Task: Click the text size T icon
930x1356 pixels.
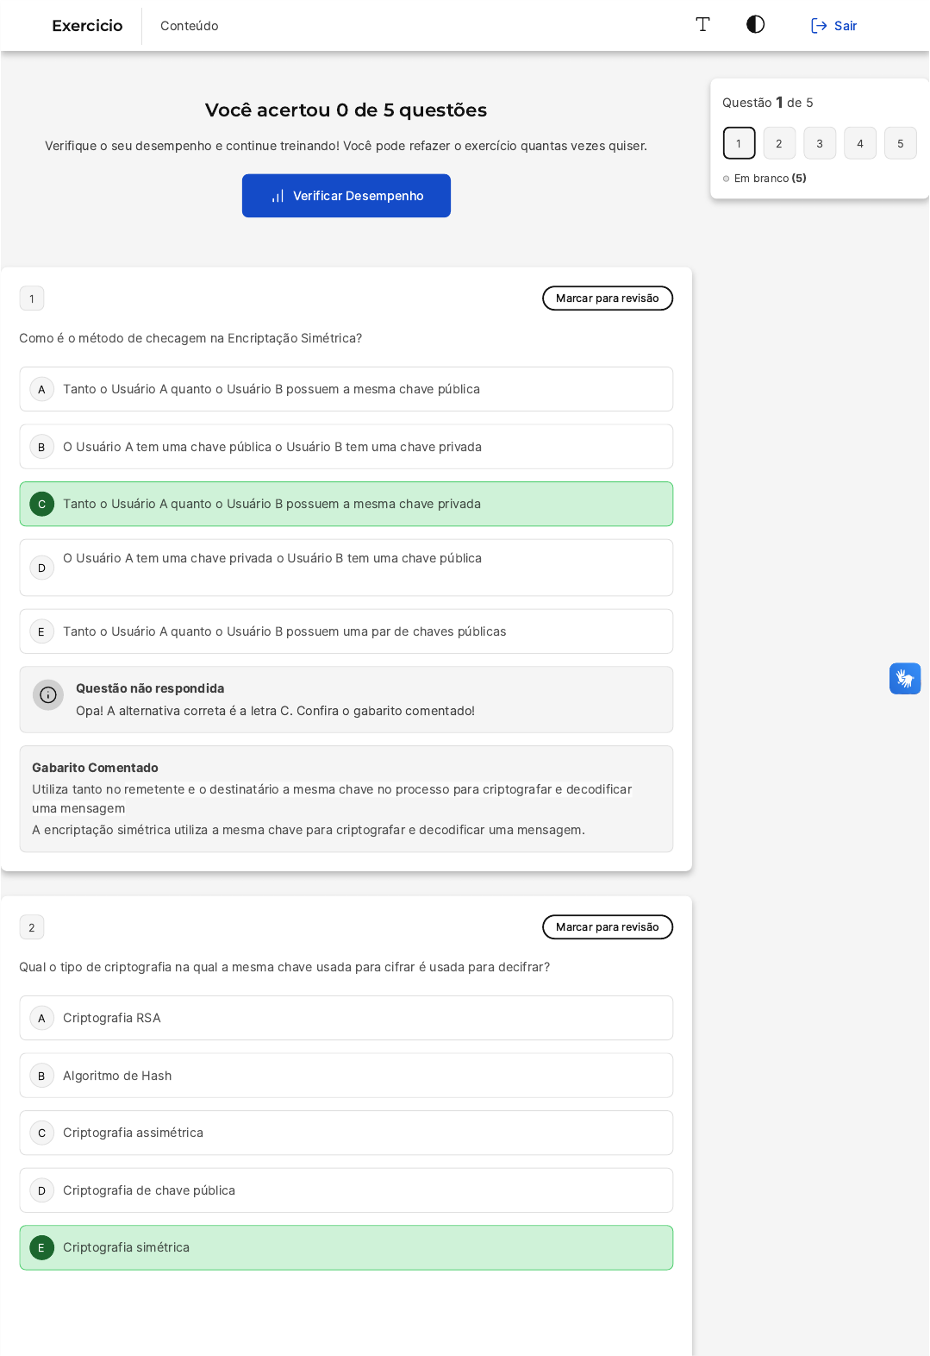Action: pyautogui.click(x=702, y=25)
